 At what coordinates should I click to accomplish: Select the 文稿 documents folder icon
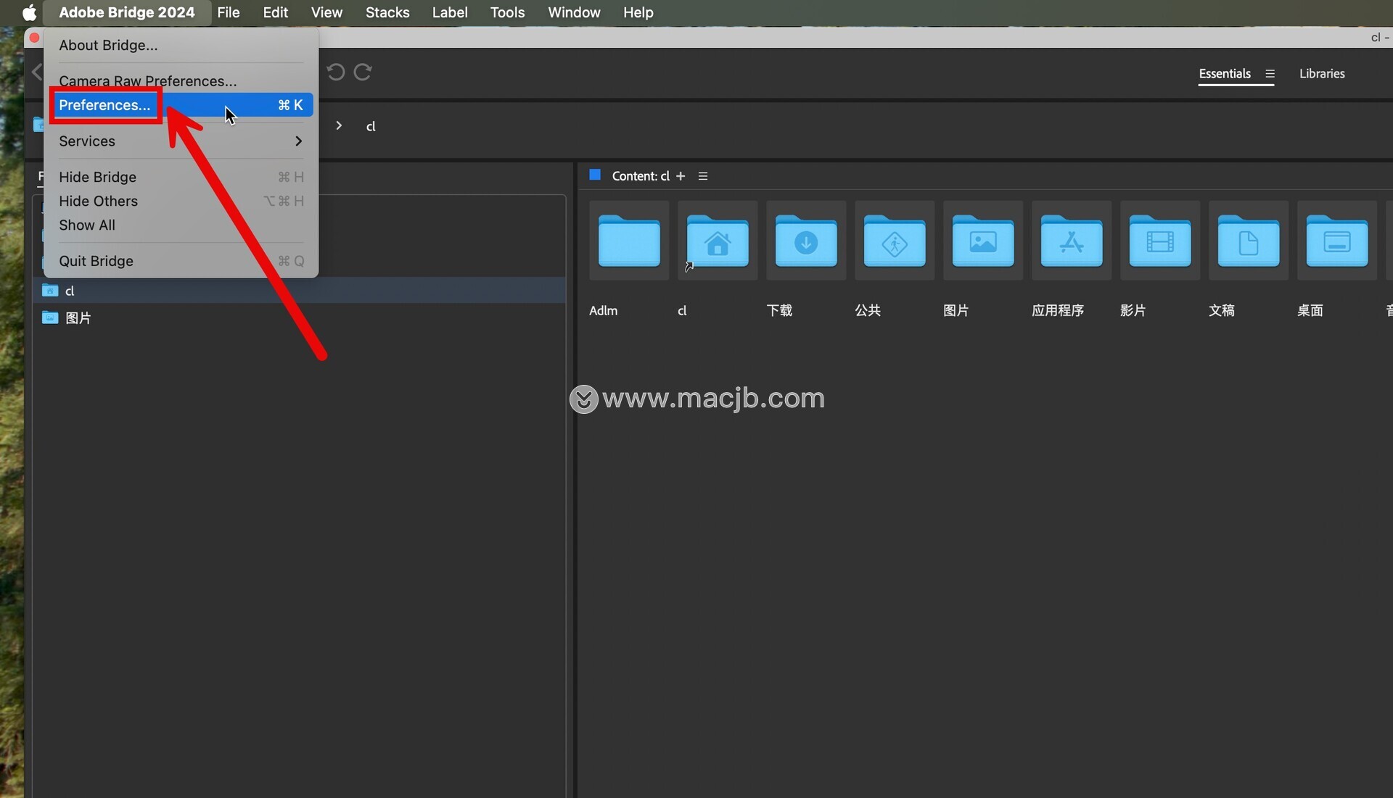(x=1249, y=241)
